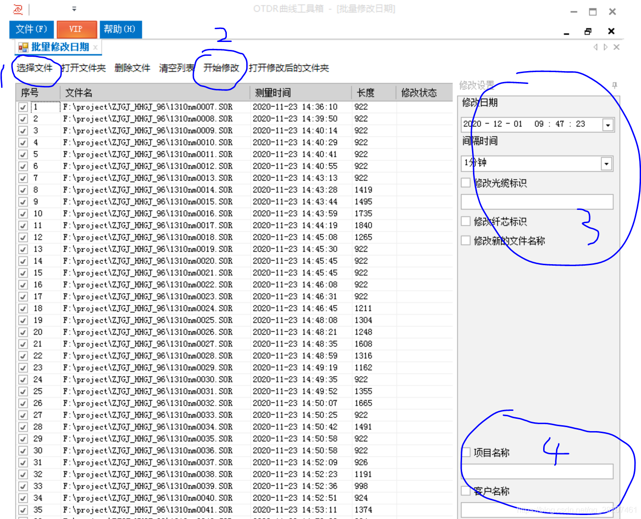This screenshot has height=519, width=641.
Task: Click measurement time 2020-11-23 14:52:09
Action: point(295,462)
